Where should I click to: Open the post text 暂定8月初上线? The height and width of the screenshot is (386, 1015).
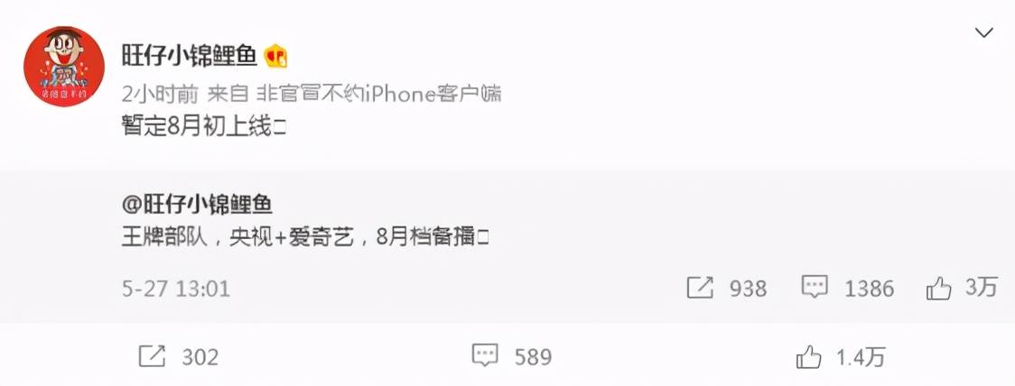(204, 127)
